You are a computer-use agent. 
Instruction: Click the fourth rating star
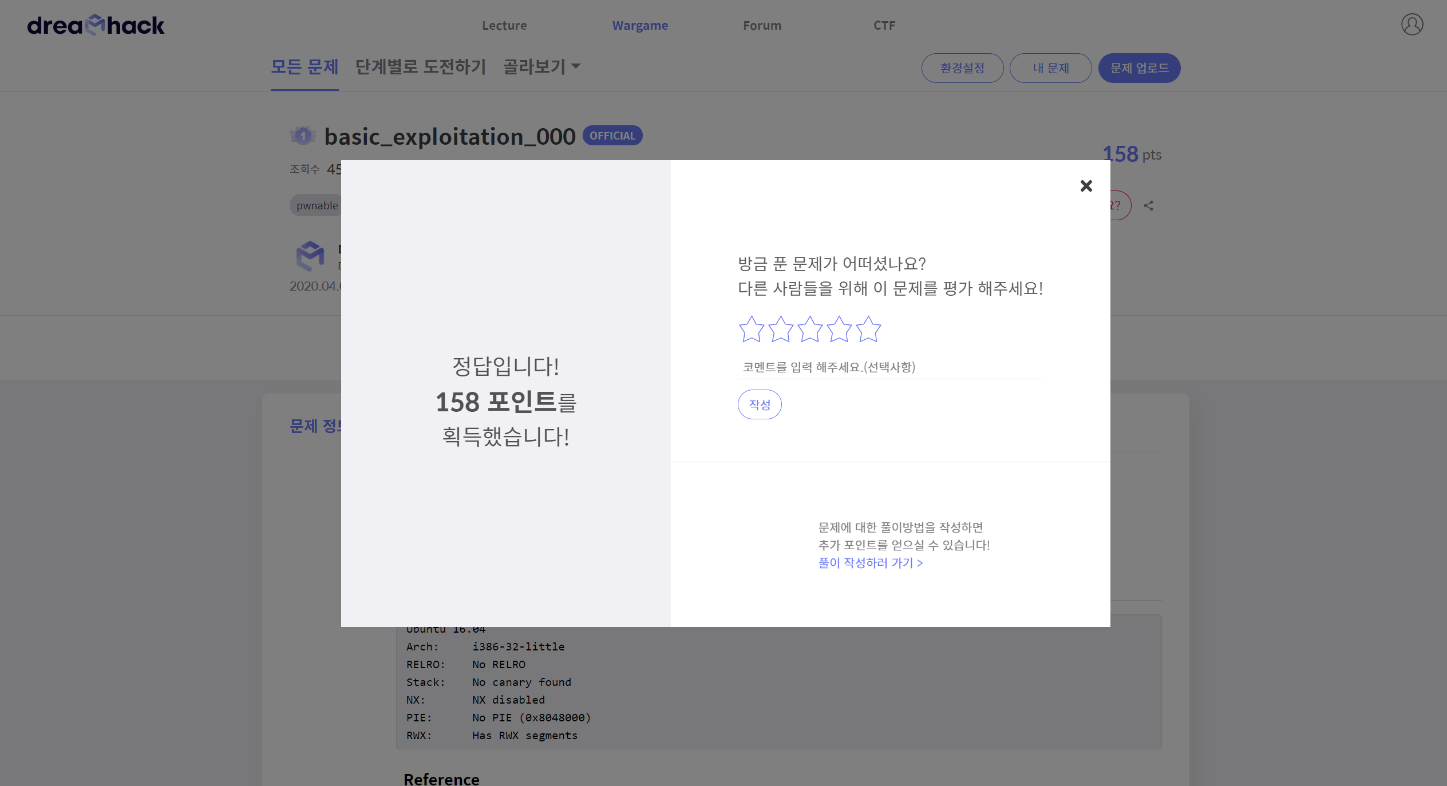839,330
